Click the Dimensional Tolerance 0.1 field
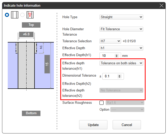168x135 pixels. tap(110, 76)
